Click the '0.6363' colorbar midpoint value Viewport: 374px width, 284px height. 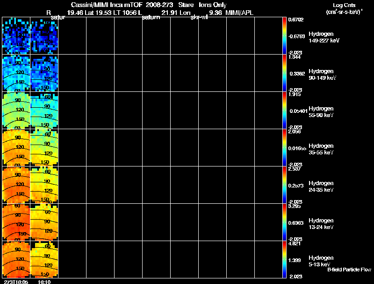(x=296, y=223)
